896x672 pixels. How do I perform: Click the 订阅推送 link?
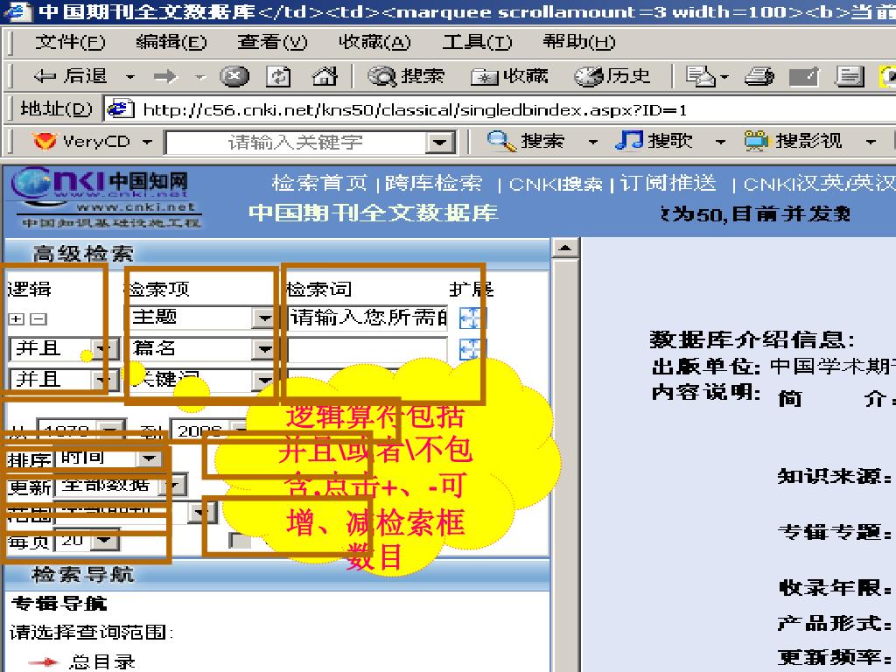[668, 183]
